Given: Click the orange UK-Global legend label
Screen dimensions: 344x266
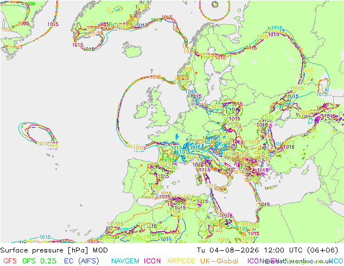Looking at the screenshot, I should (219, 261).
